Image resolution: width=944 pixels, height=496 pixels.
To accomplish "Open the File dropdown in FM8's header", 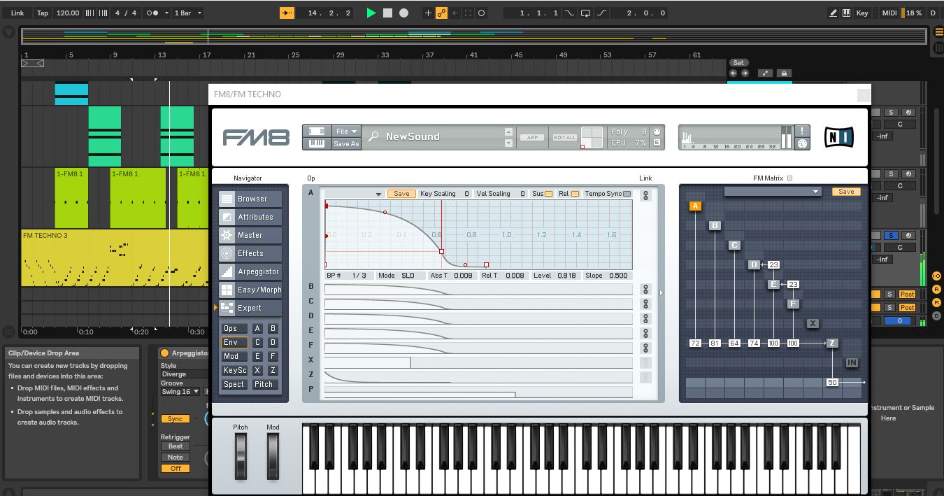I will 345,130.
